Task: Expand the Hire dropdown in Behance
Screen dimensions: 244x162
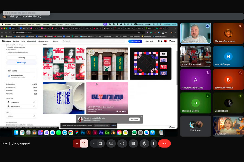Action: (x=56, y=41)
